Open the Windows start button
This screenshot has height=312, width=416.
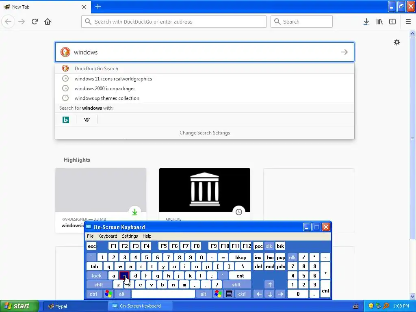[x=19, y=306]
